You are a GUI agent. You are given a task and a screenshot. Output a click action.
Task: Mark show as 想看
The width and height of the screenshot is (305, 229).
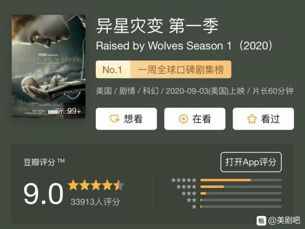point(126,119)
